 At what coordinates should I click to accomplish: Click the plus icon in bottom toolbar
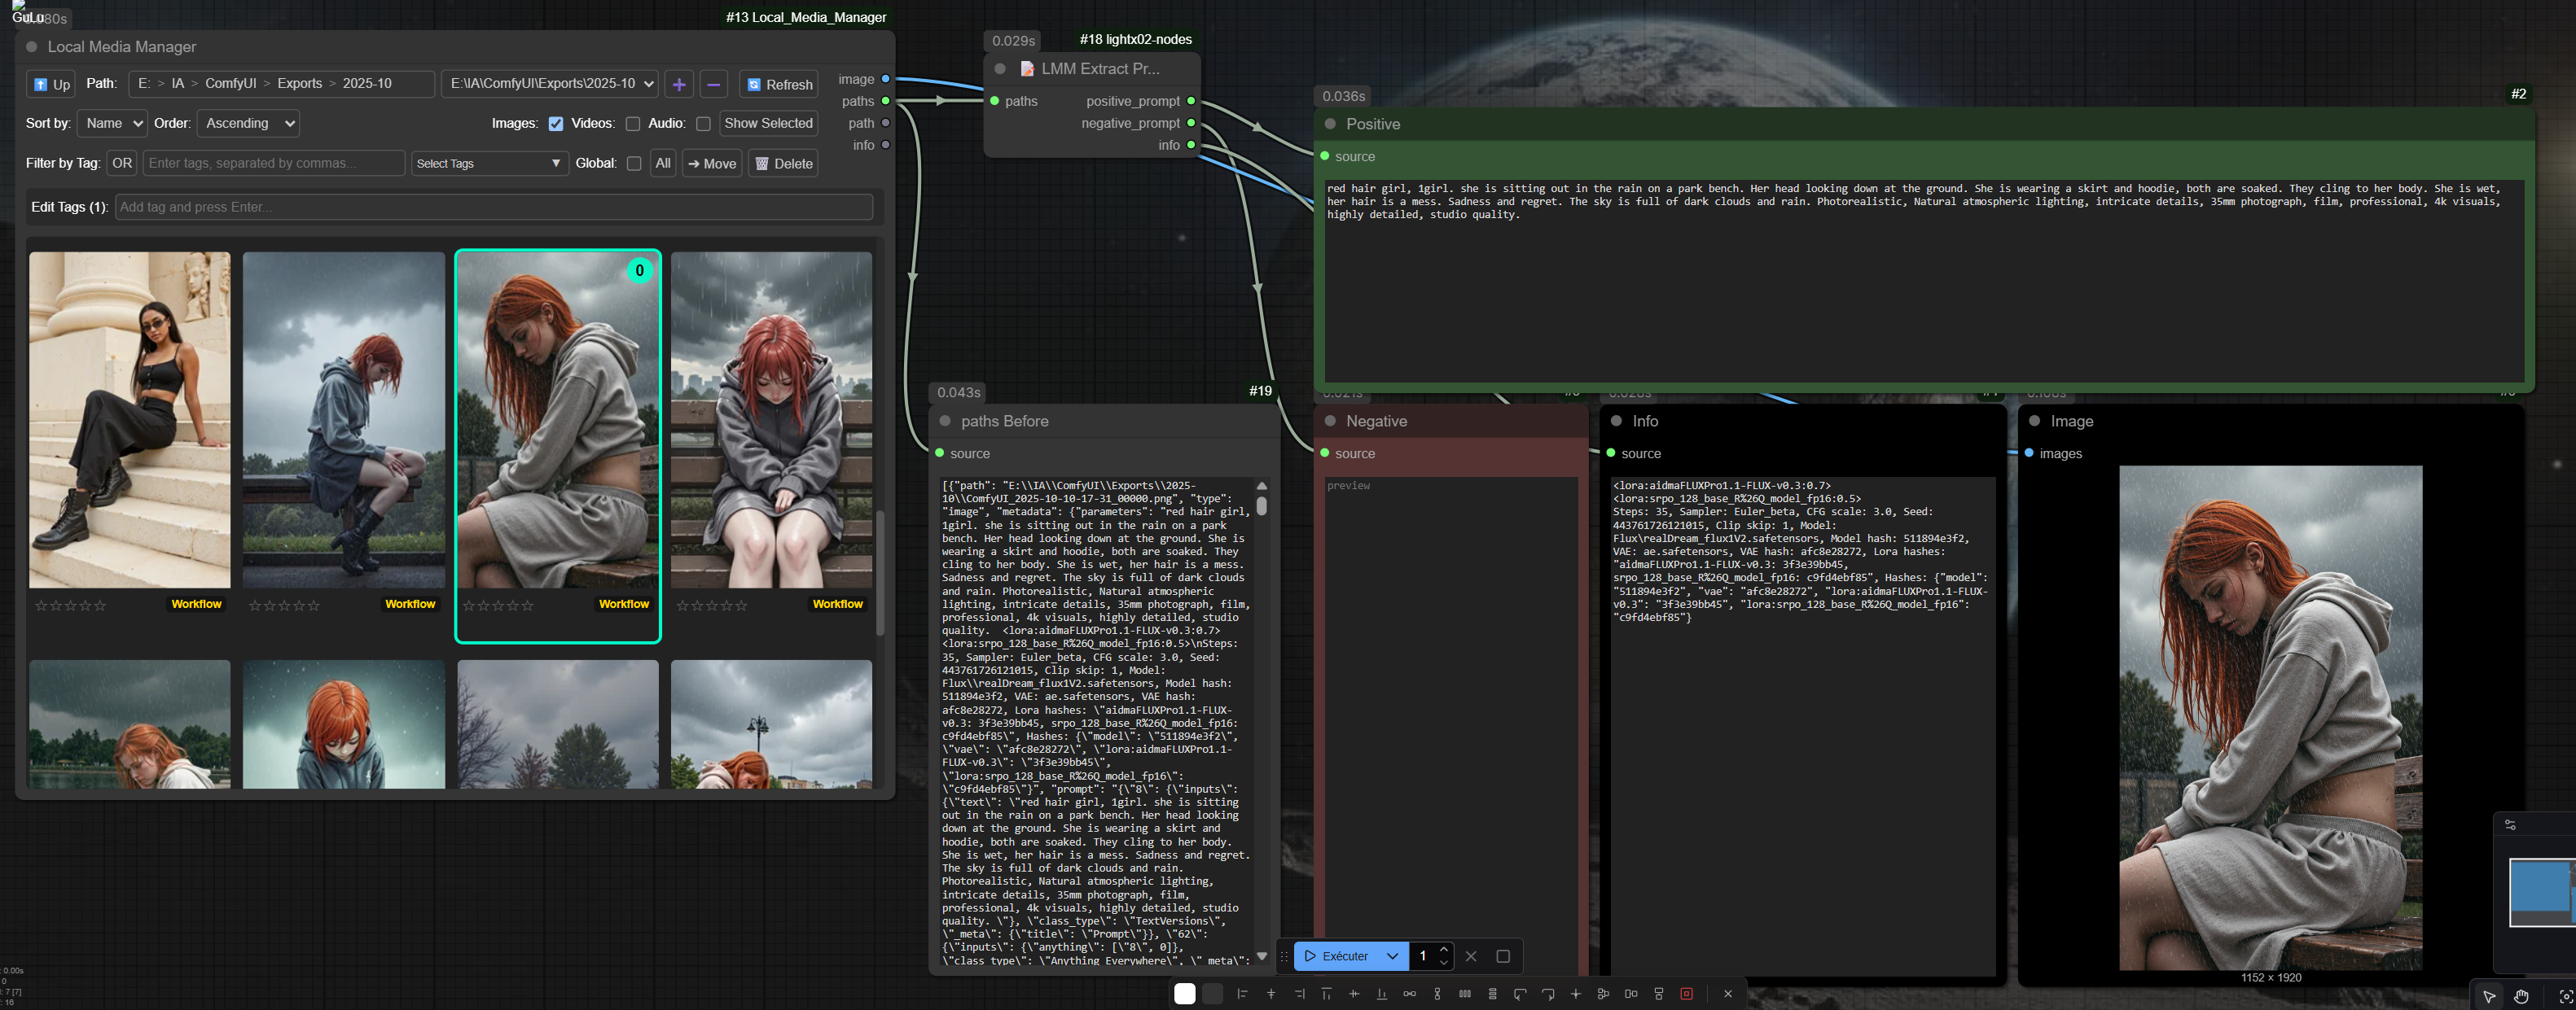1576,994
